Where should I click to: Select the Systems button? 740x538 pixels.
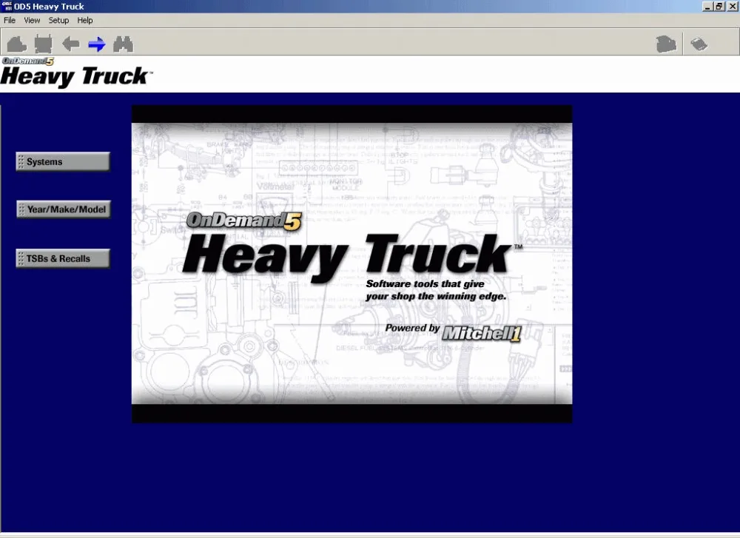63,161
